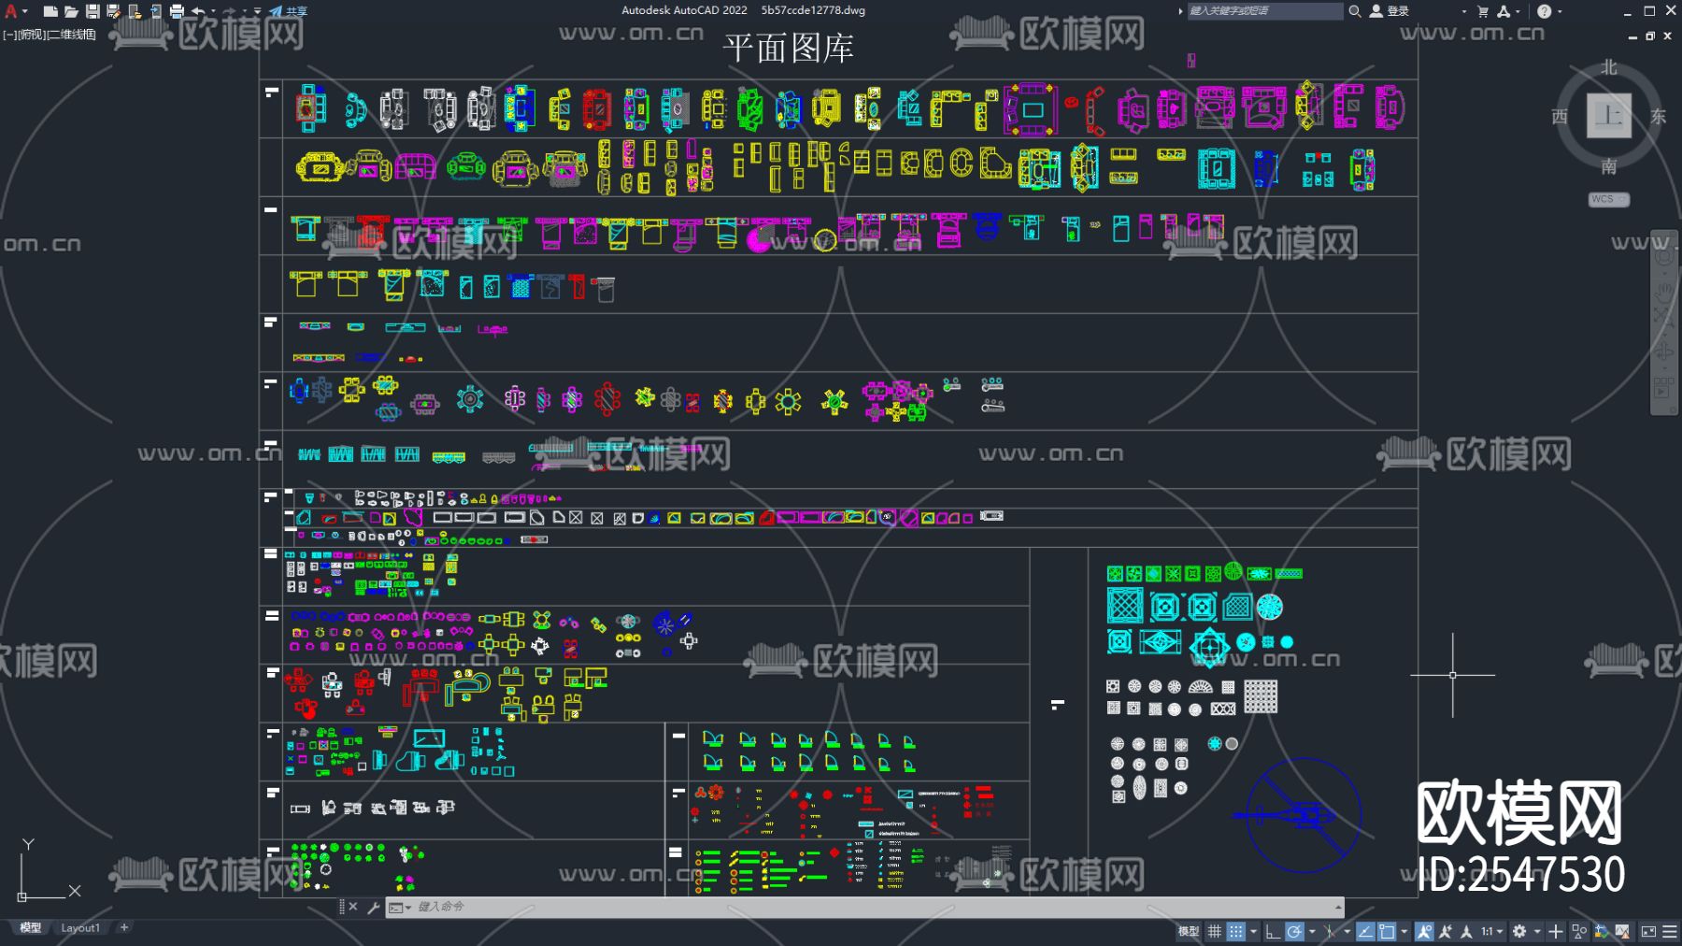Screen dimensions: 1682x946
Task: Toggle isolate objects icon in status bar
Action: (1579, 931)
